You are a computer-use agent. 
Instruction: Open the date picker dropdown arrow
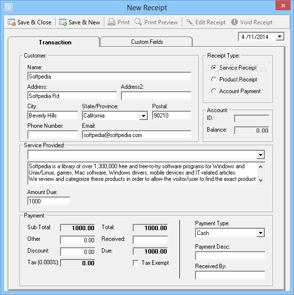pos(280,37)
